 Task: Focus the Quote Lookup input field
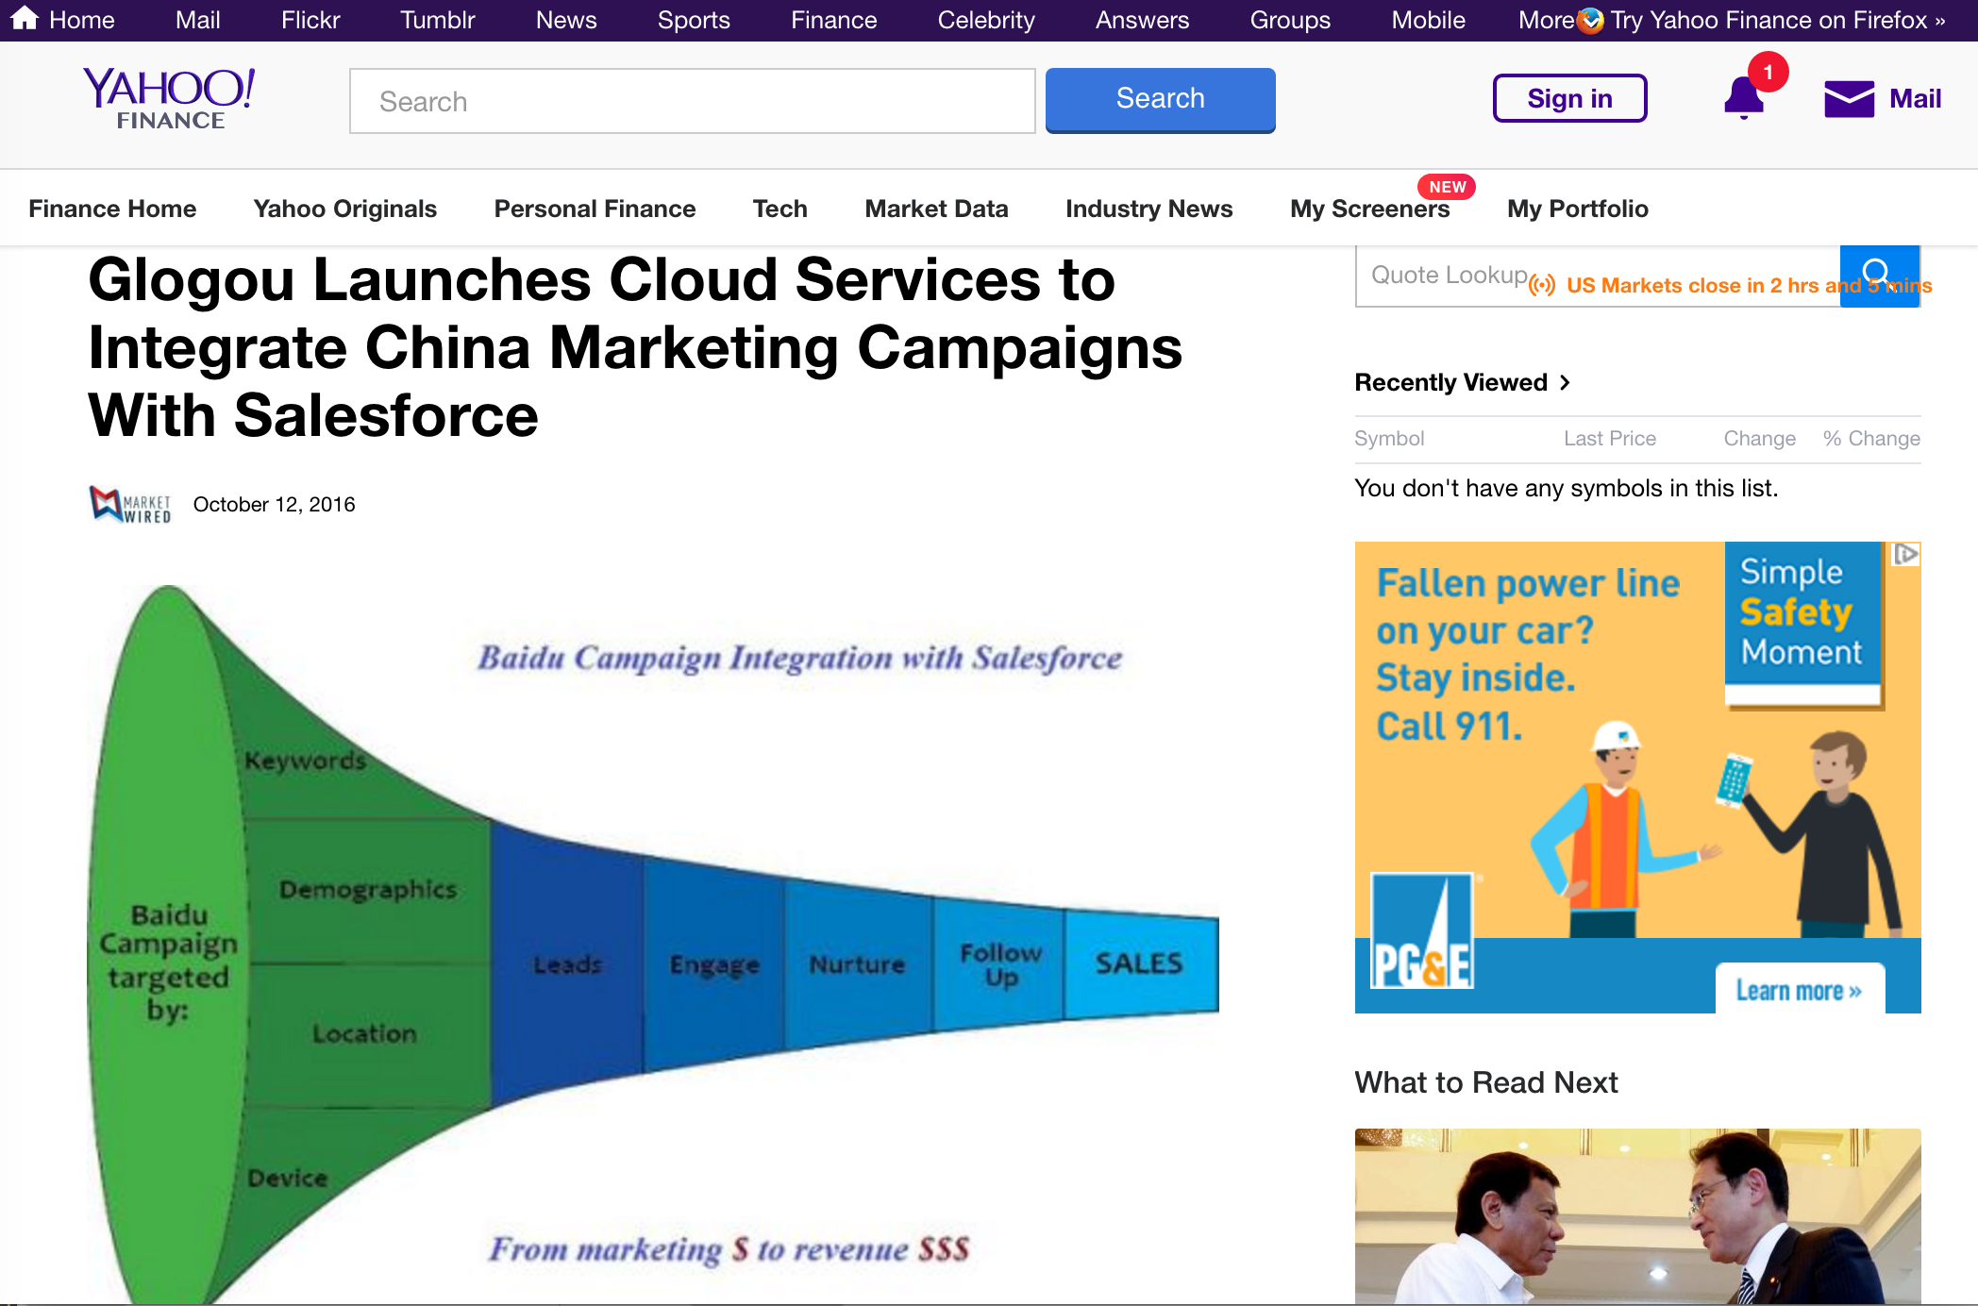(1597, 276)
